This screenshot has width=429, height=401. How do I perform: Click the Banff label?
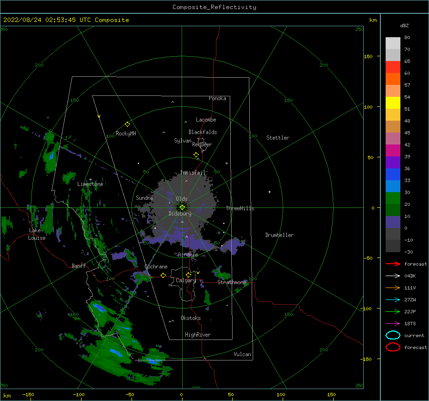(79, 266)
